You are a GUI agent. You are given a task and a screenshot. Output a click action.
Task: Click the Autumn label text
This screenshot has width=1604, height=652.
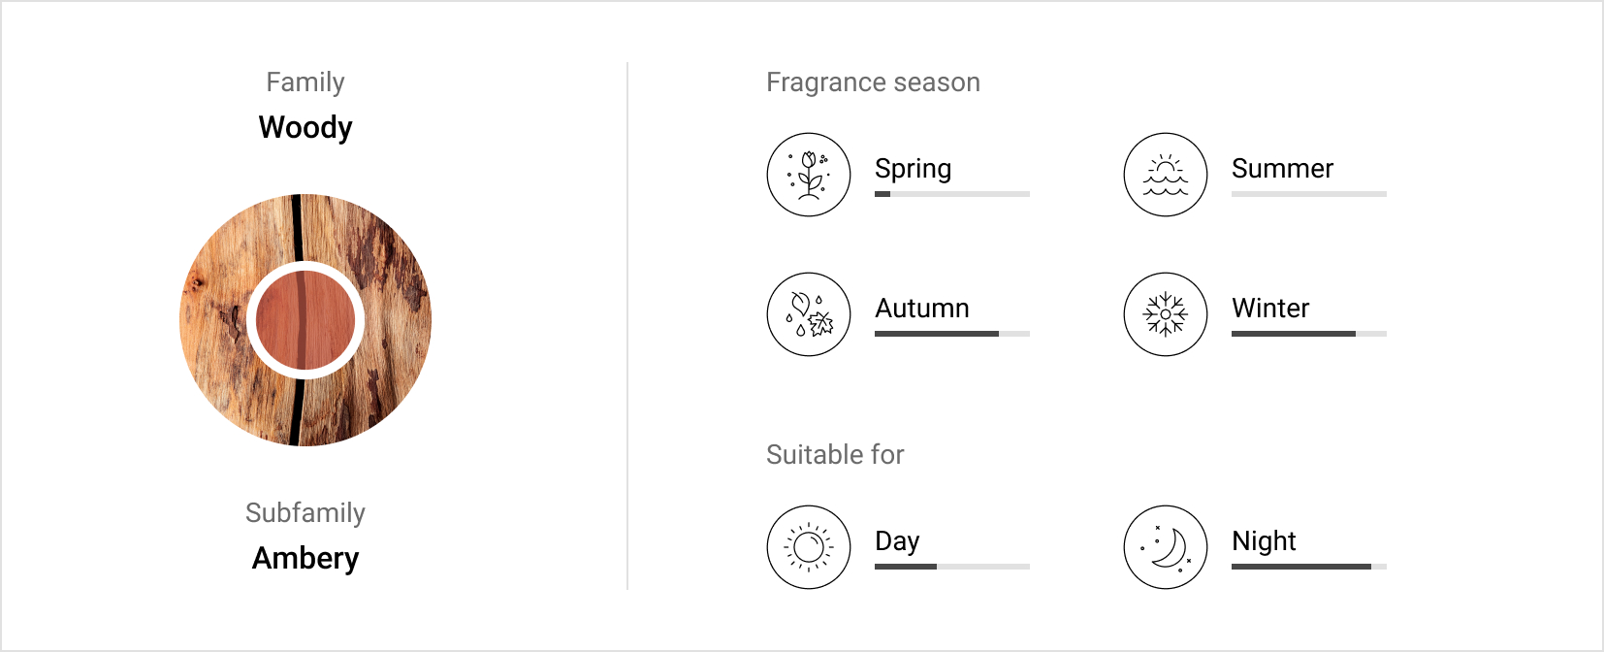coord(922,309)
